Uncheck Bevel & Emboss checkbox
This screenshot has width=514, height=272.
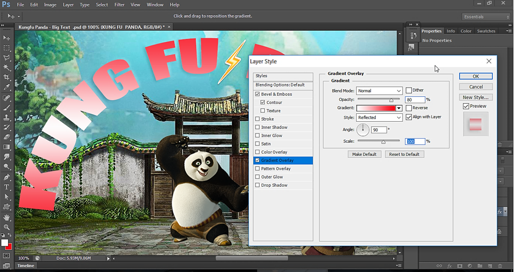[257, 95]
